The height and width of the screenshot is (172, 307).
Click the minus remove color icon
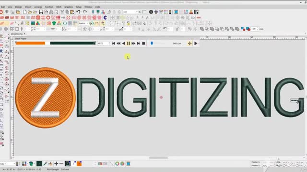pyautogui.click(x=61, y=163)
